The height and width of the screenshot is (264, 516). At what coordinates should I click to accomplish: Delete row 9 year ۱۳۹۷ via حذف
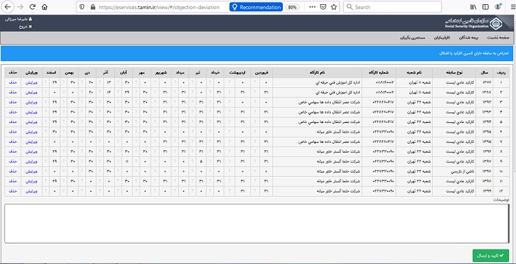pyautogui.click(x=12, y=162)
